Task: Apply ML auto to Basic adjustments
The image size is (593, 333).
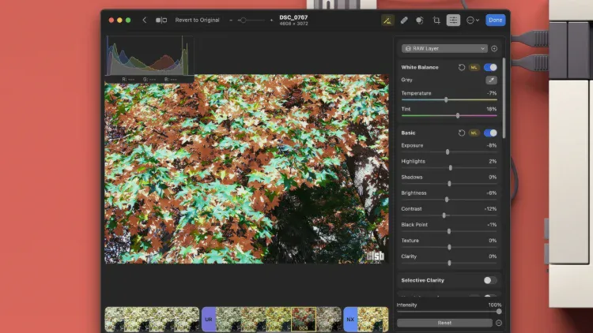Action: click(474, 133)
